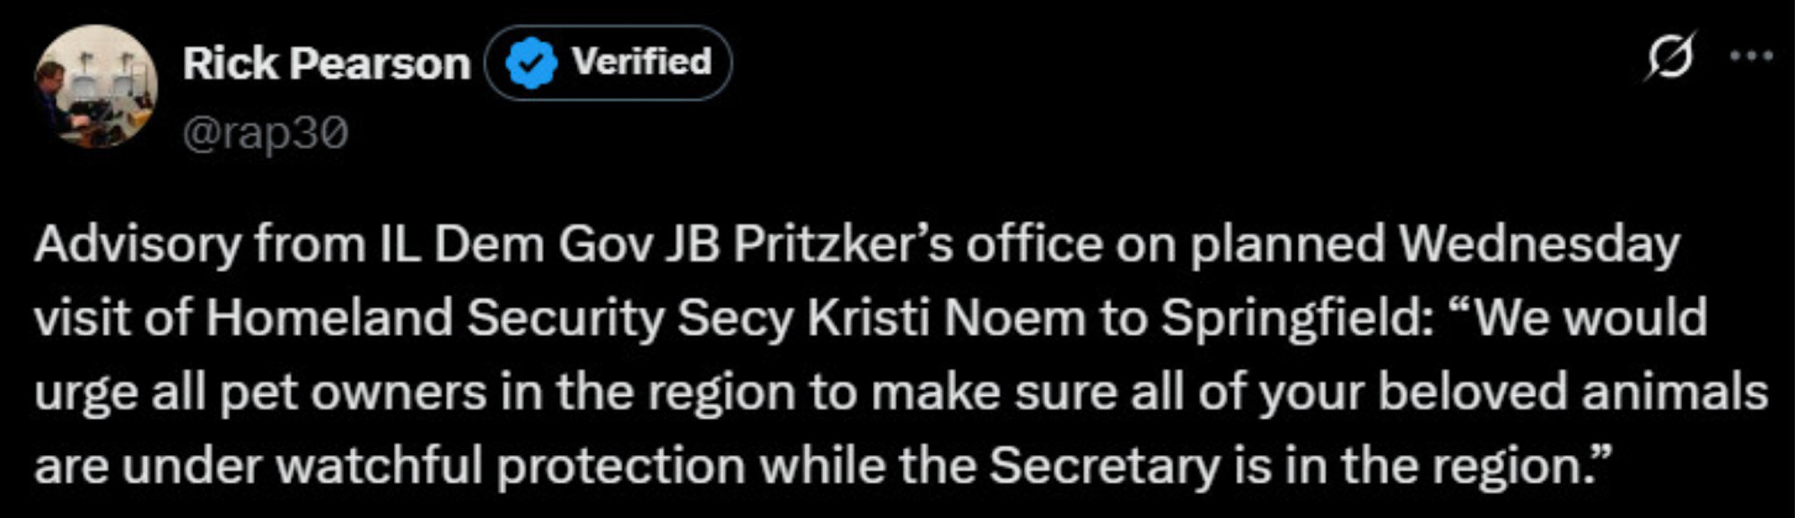Visit the @rap30 handle link

point(266,134)
